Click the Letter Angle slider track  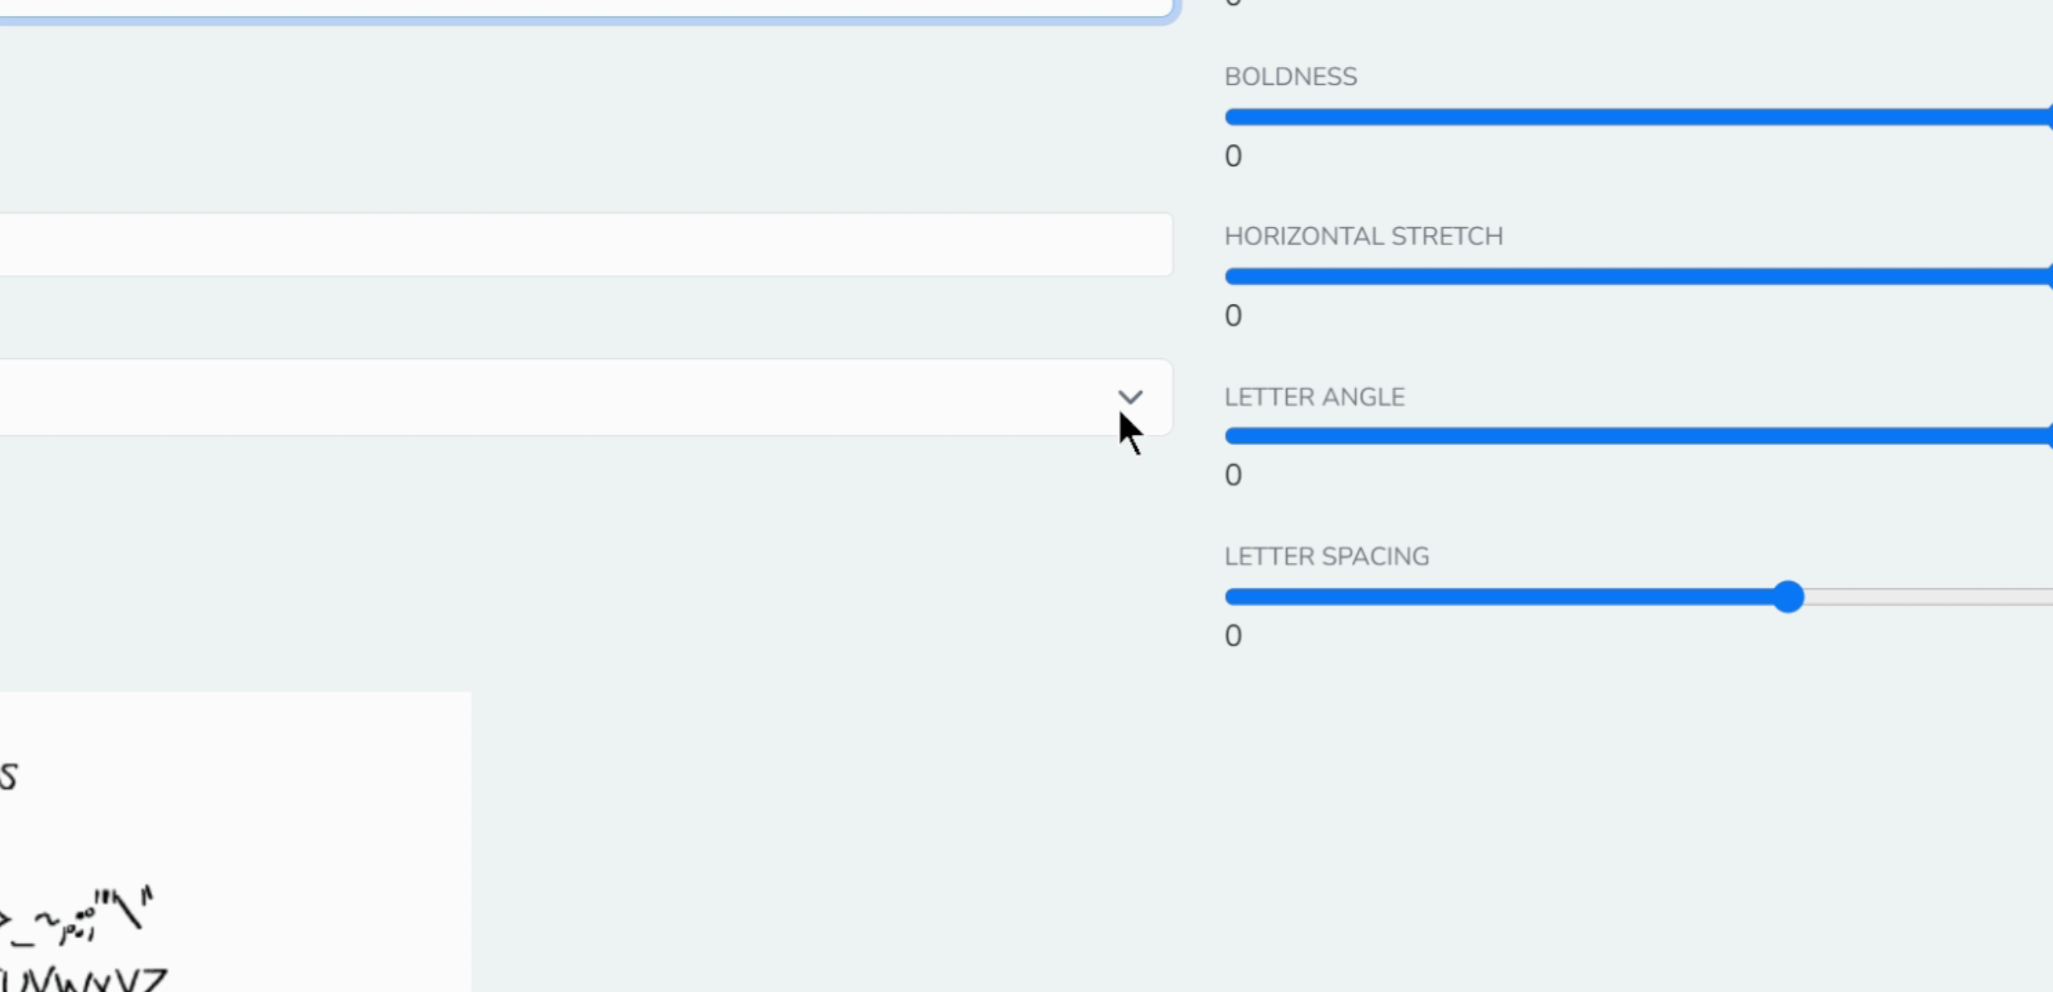click(1634, 436)
